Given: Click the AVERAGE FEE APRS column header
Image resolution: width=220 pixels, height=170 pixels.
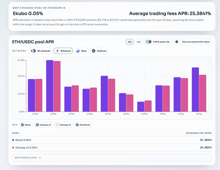Looking at the screenshot, I should click(199, 133).
